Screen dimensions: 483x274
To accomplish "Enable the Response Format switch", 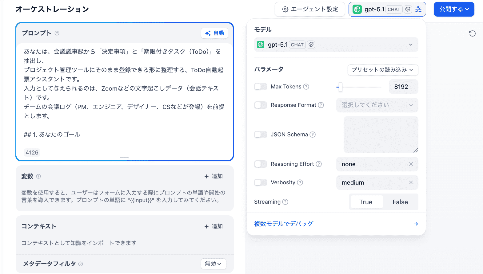I will pyautogui.click(x=261, y=105).
